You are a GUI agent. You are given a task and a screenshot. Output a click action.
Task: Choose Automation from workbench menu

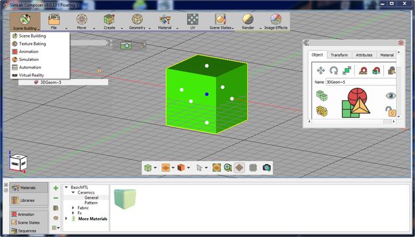pos(40,67)
